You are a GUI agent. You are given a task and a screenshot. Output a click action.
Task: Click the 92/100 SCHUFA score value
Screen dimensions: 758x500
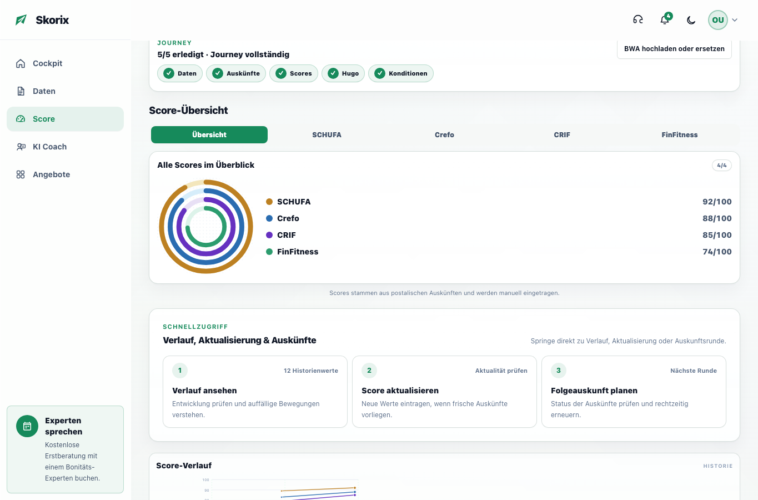(x=717, y=202)
